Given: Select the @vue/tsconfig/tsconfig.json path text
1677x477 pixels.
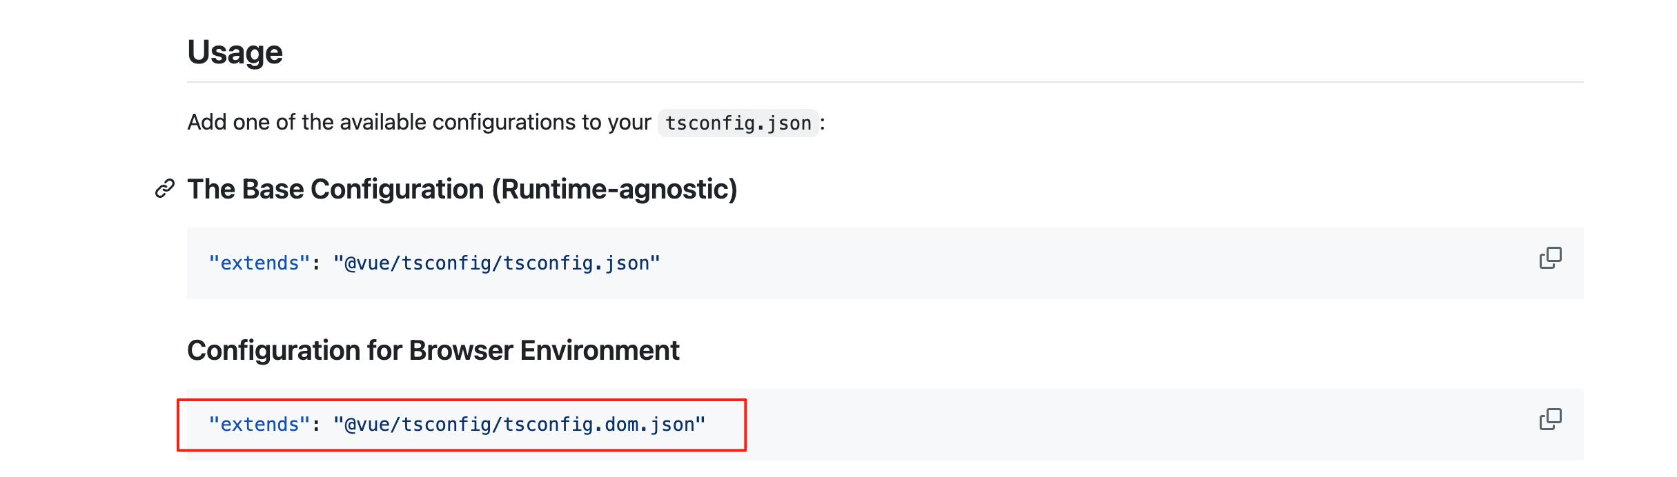Looking at the screenshot, I should [496, 262].
